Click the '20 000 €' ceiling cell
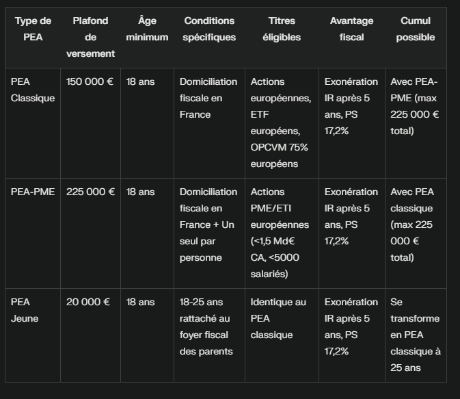 pos(90,335)
